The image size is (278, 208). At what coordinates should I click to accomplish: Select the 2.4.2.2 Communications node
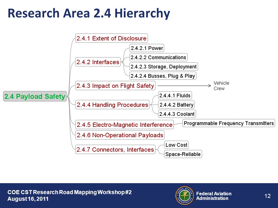pos(158,57)
